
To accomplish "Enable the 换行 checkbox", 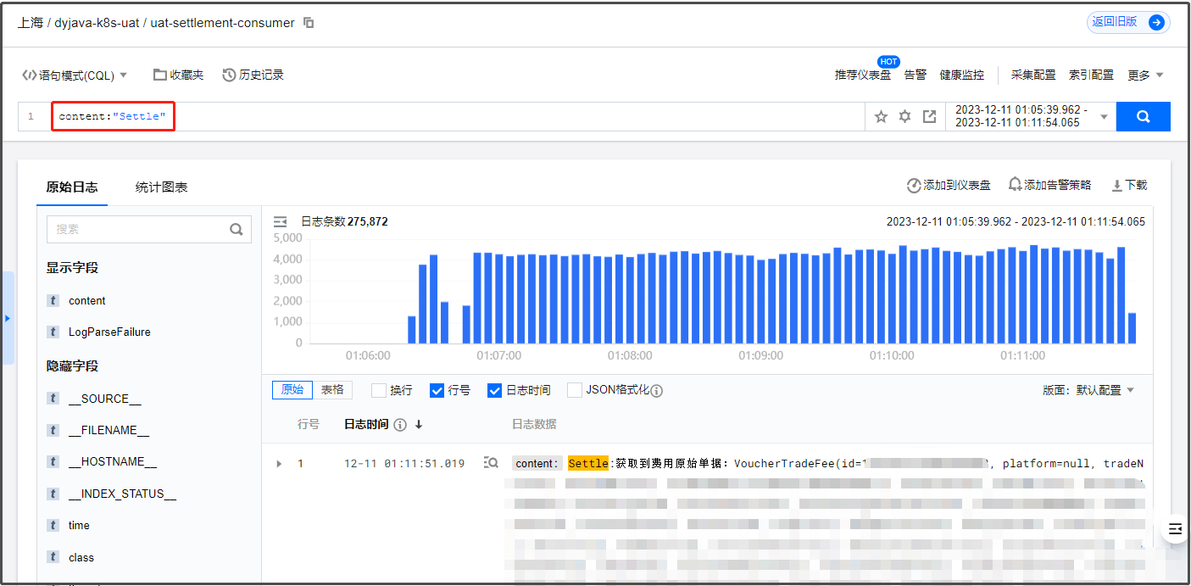I will [x=379, y=390].
